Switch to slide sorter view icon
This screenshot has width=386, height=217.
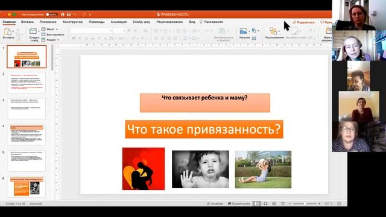(265, 204)
